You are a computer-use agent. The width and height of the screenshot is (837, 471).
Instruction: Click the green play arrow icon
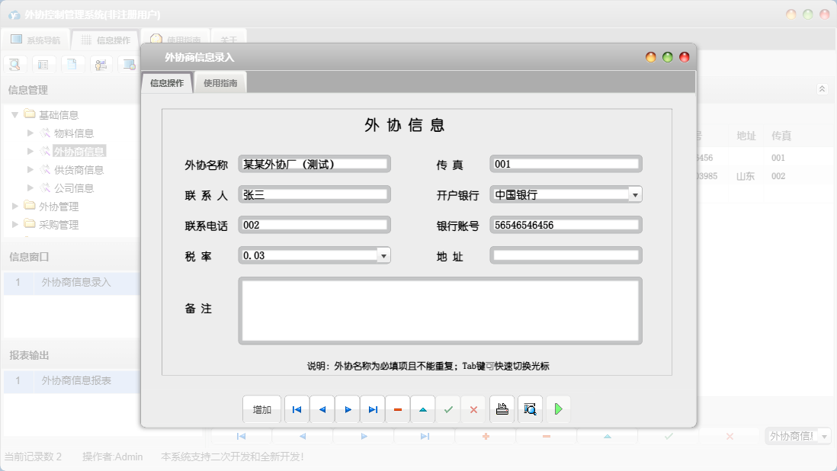pos(558,410)
